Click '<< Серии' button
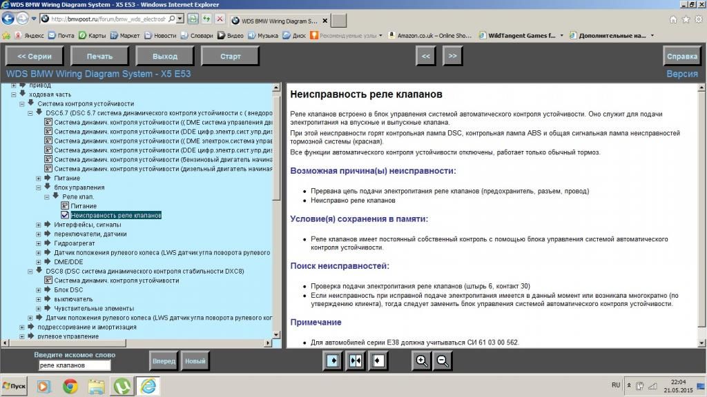This screenshot has height=397, width=707. pos(35,57)
